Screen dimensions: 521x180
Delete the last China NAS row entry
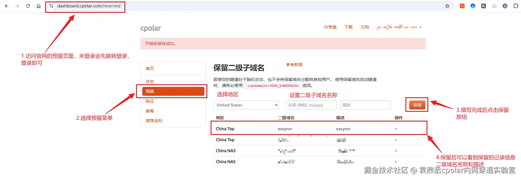(x=396, y=162)
